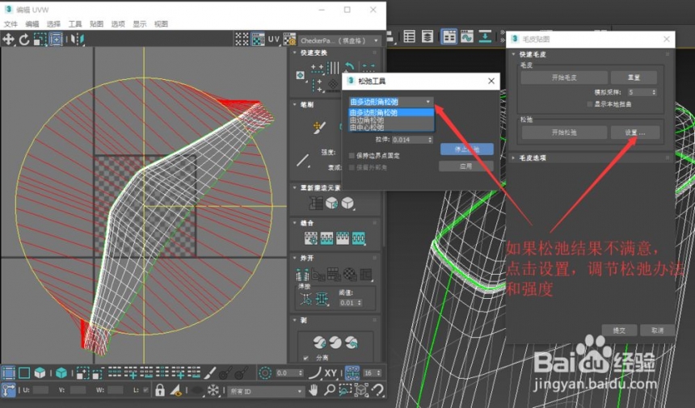The image size is (695, 408).
Task: Enable polygon sub-object mode white cube icon
Action: [40, 373]
